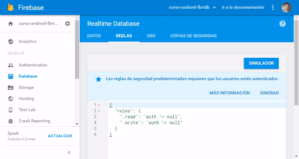Click the Crash Reporting bug icon
299x159 pixels.
coord(11,121)
